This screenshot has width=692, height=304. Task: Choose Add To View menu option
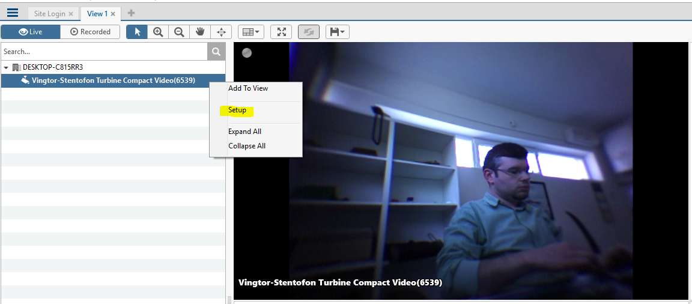coord(248,88)
